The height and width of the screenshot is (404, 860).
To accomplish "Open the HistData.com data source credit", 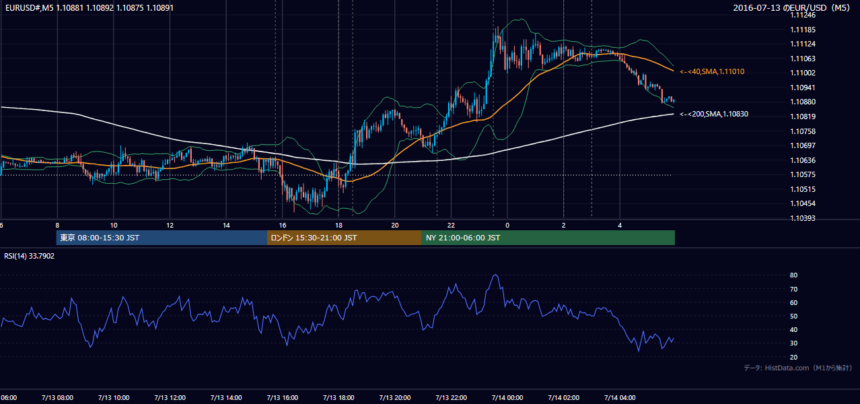I will click(798, 368).
